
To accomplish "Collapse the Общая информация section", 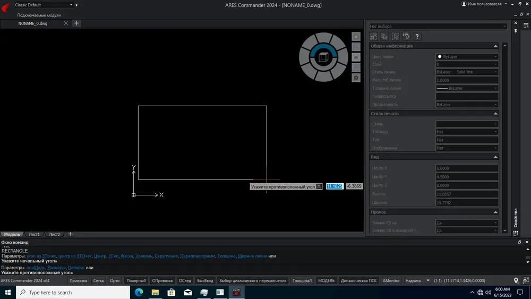I will [495, 46].
